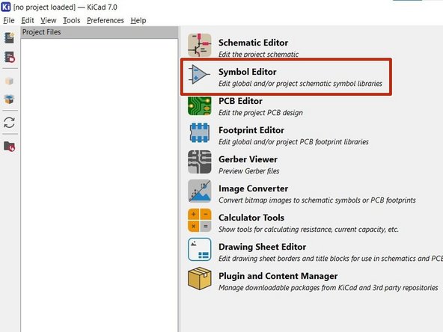Click 'Edit the project PCB design' description
The width and height of the screenshot is (443, 332).
(260, 113)
